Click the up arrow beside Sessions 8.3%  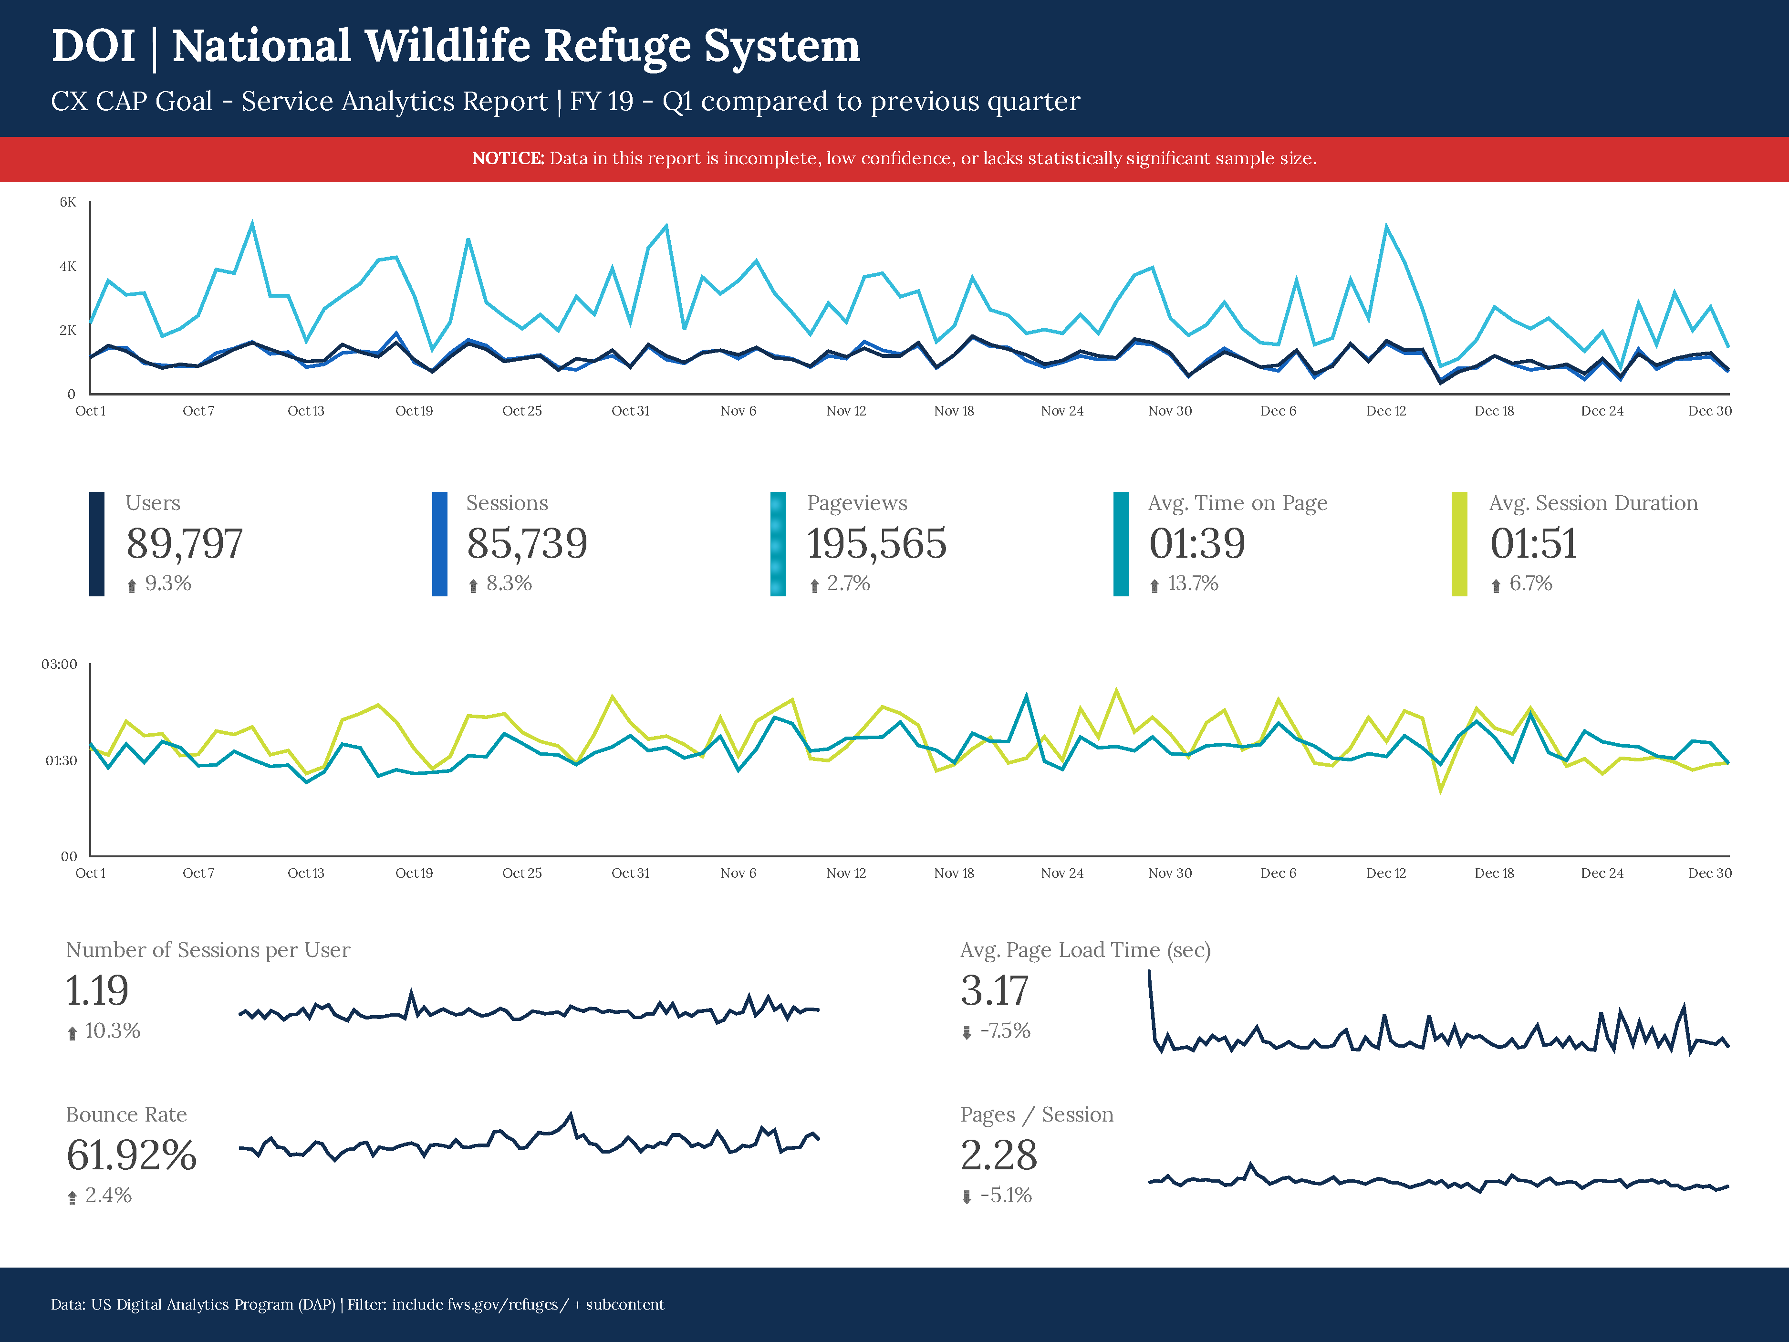473,586
